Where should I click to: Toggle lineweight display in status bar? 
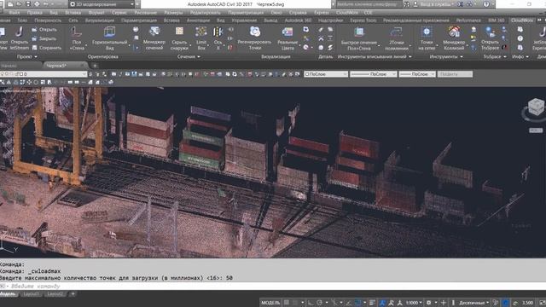pos(372,303)
